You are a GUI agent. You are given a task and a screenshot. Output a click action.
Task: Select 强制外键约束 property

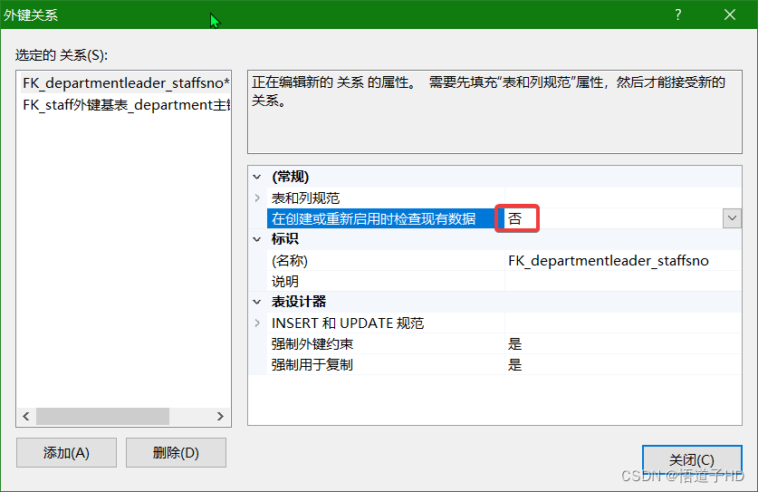pos(385,344)
